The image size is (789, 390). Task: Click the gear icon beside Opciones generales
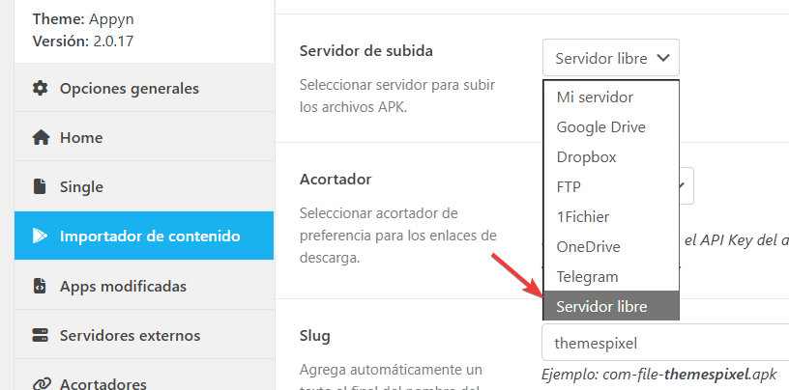click(x=40, y=88)
